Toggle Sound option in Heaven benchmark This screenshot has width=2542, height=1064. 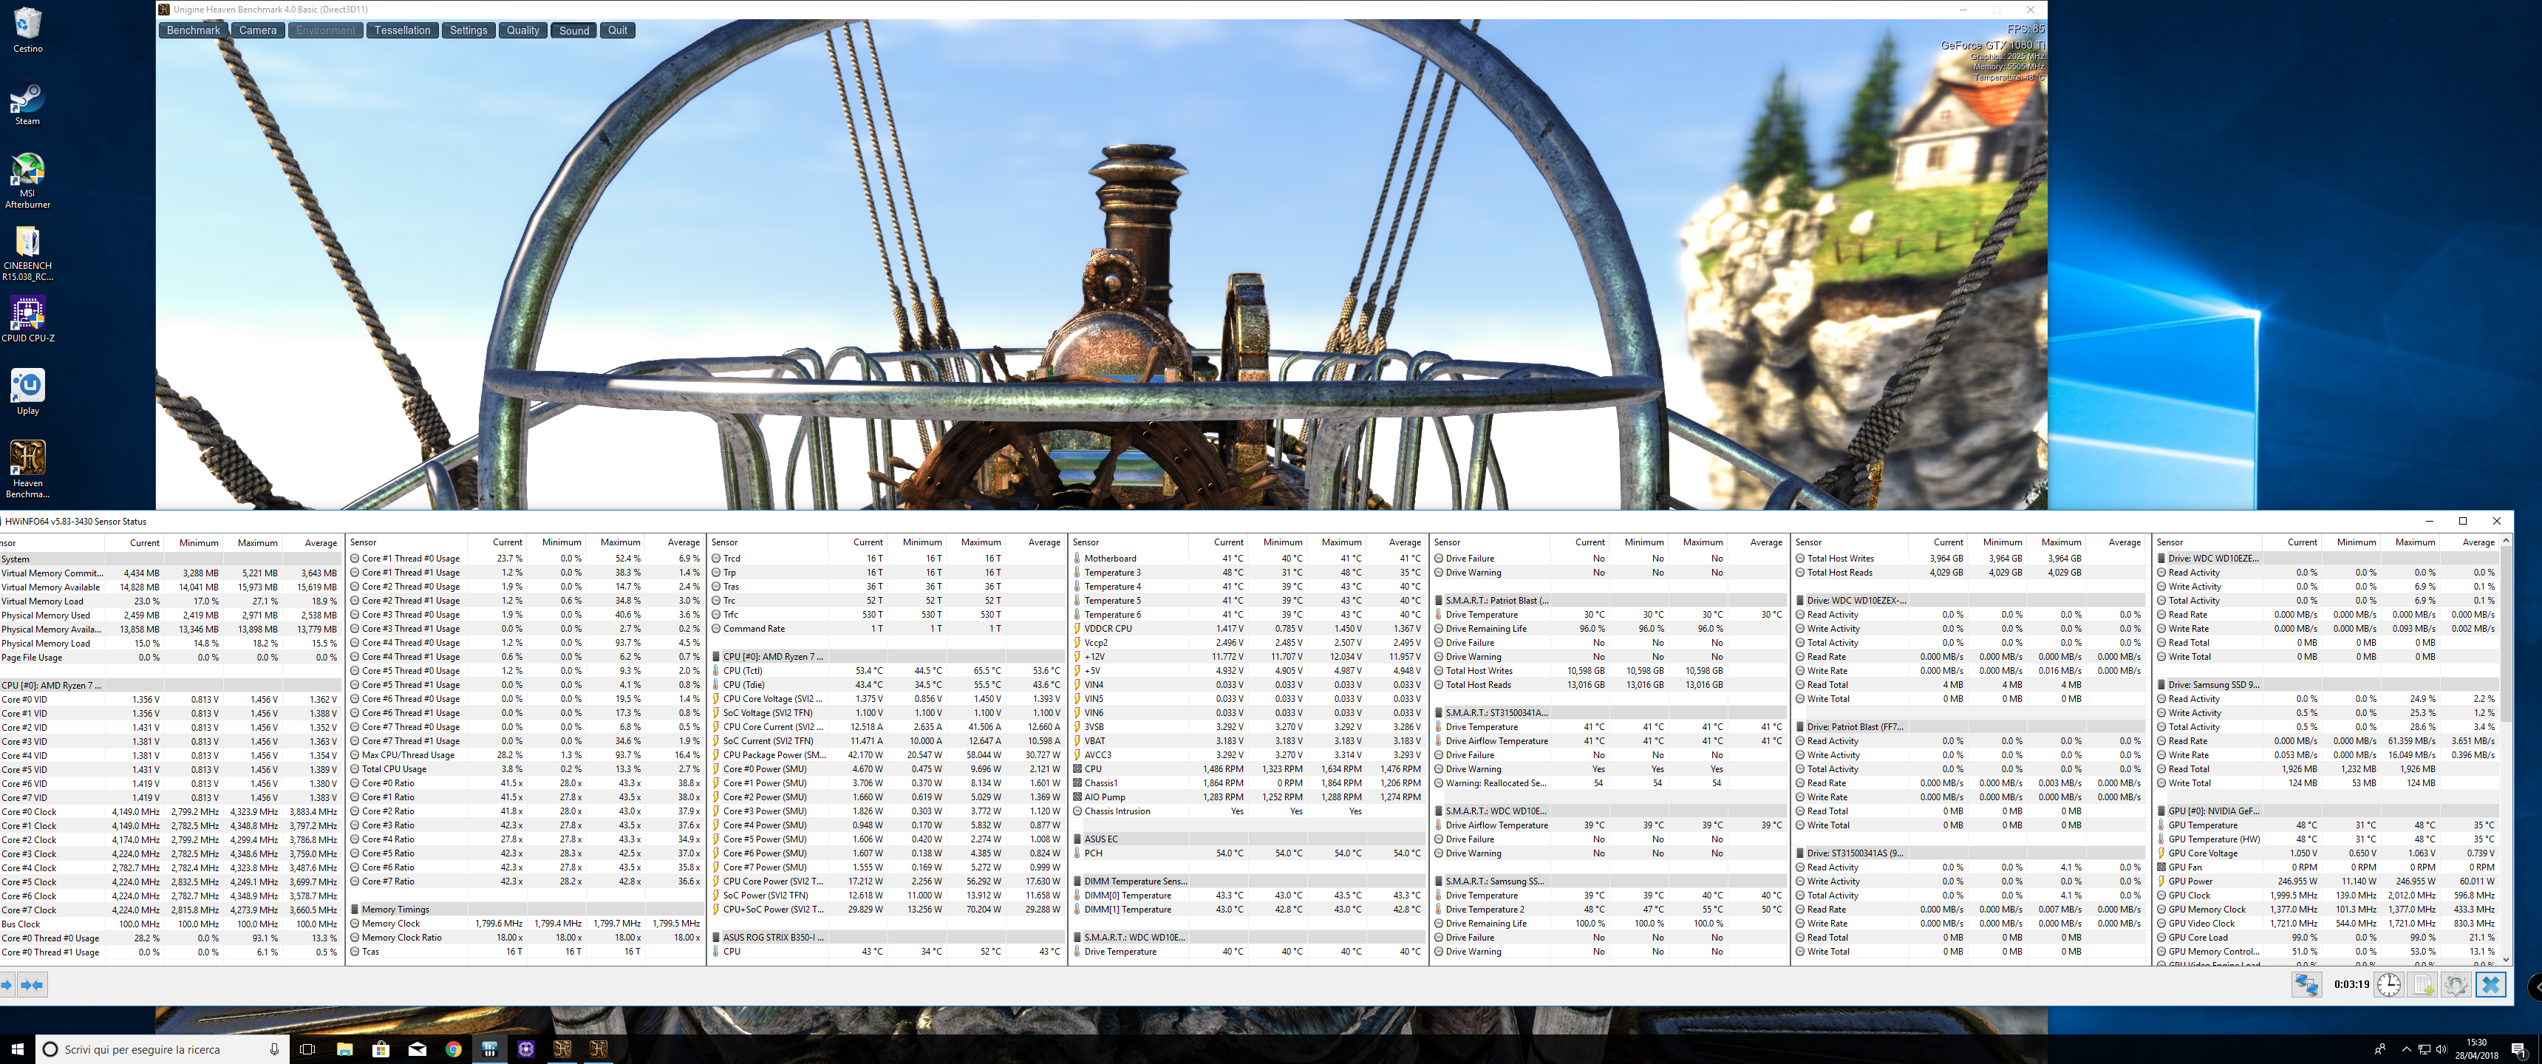[573, 30]
